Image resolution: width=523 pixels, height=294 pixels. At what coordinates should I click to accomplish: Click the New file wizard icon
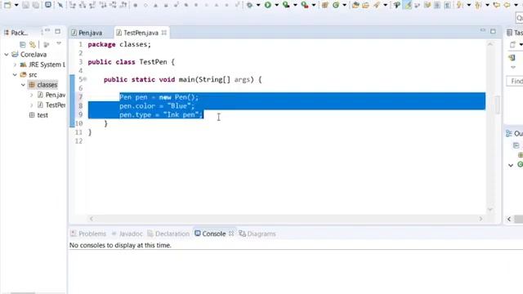coord(7,5)
